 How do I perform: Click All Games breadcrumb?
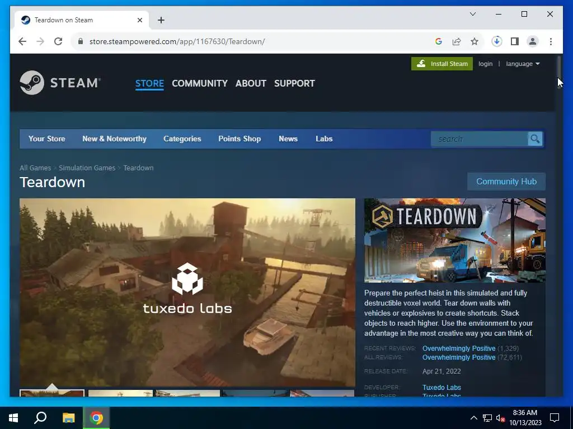point(35,168)
